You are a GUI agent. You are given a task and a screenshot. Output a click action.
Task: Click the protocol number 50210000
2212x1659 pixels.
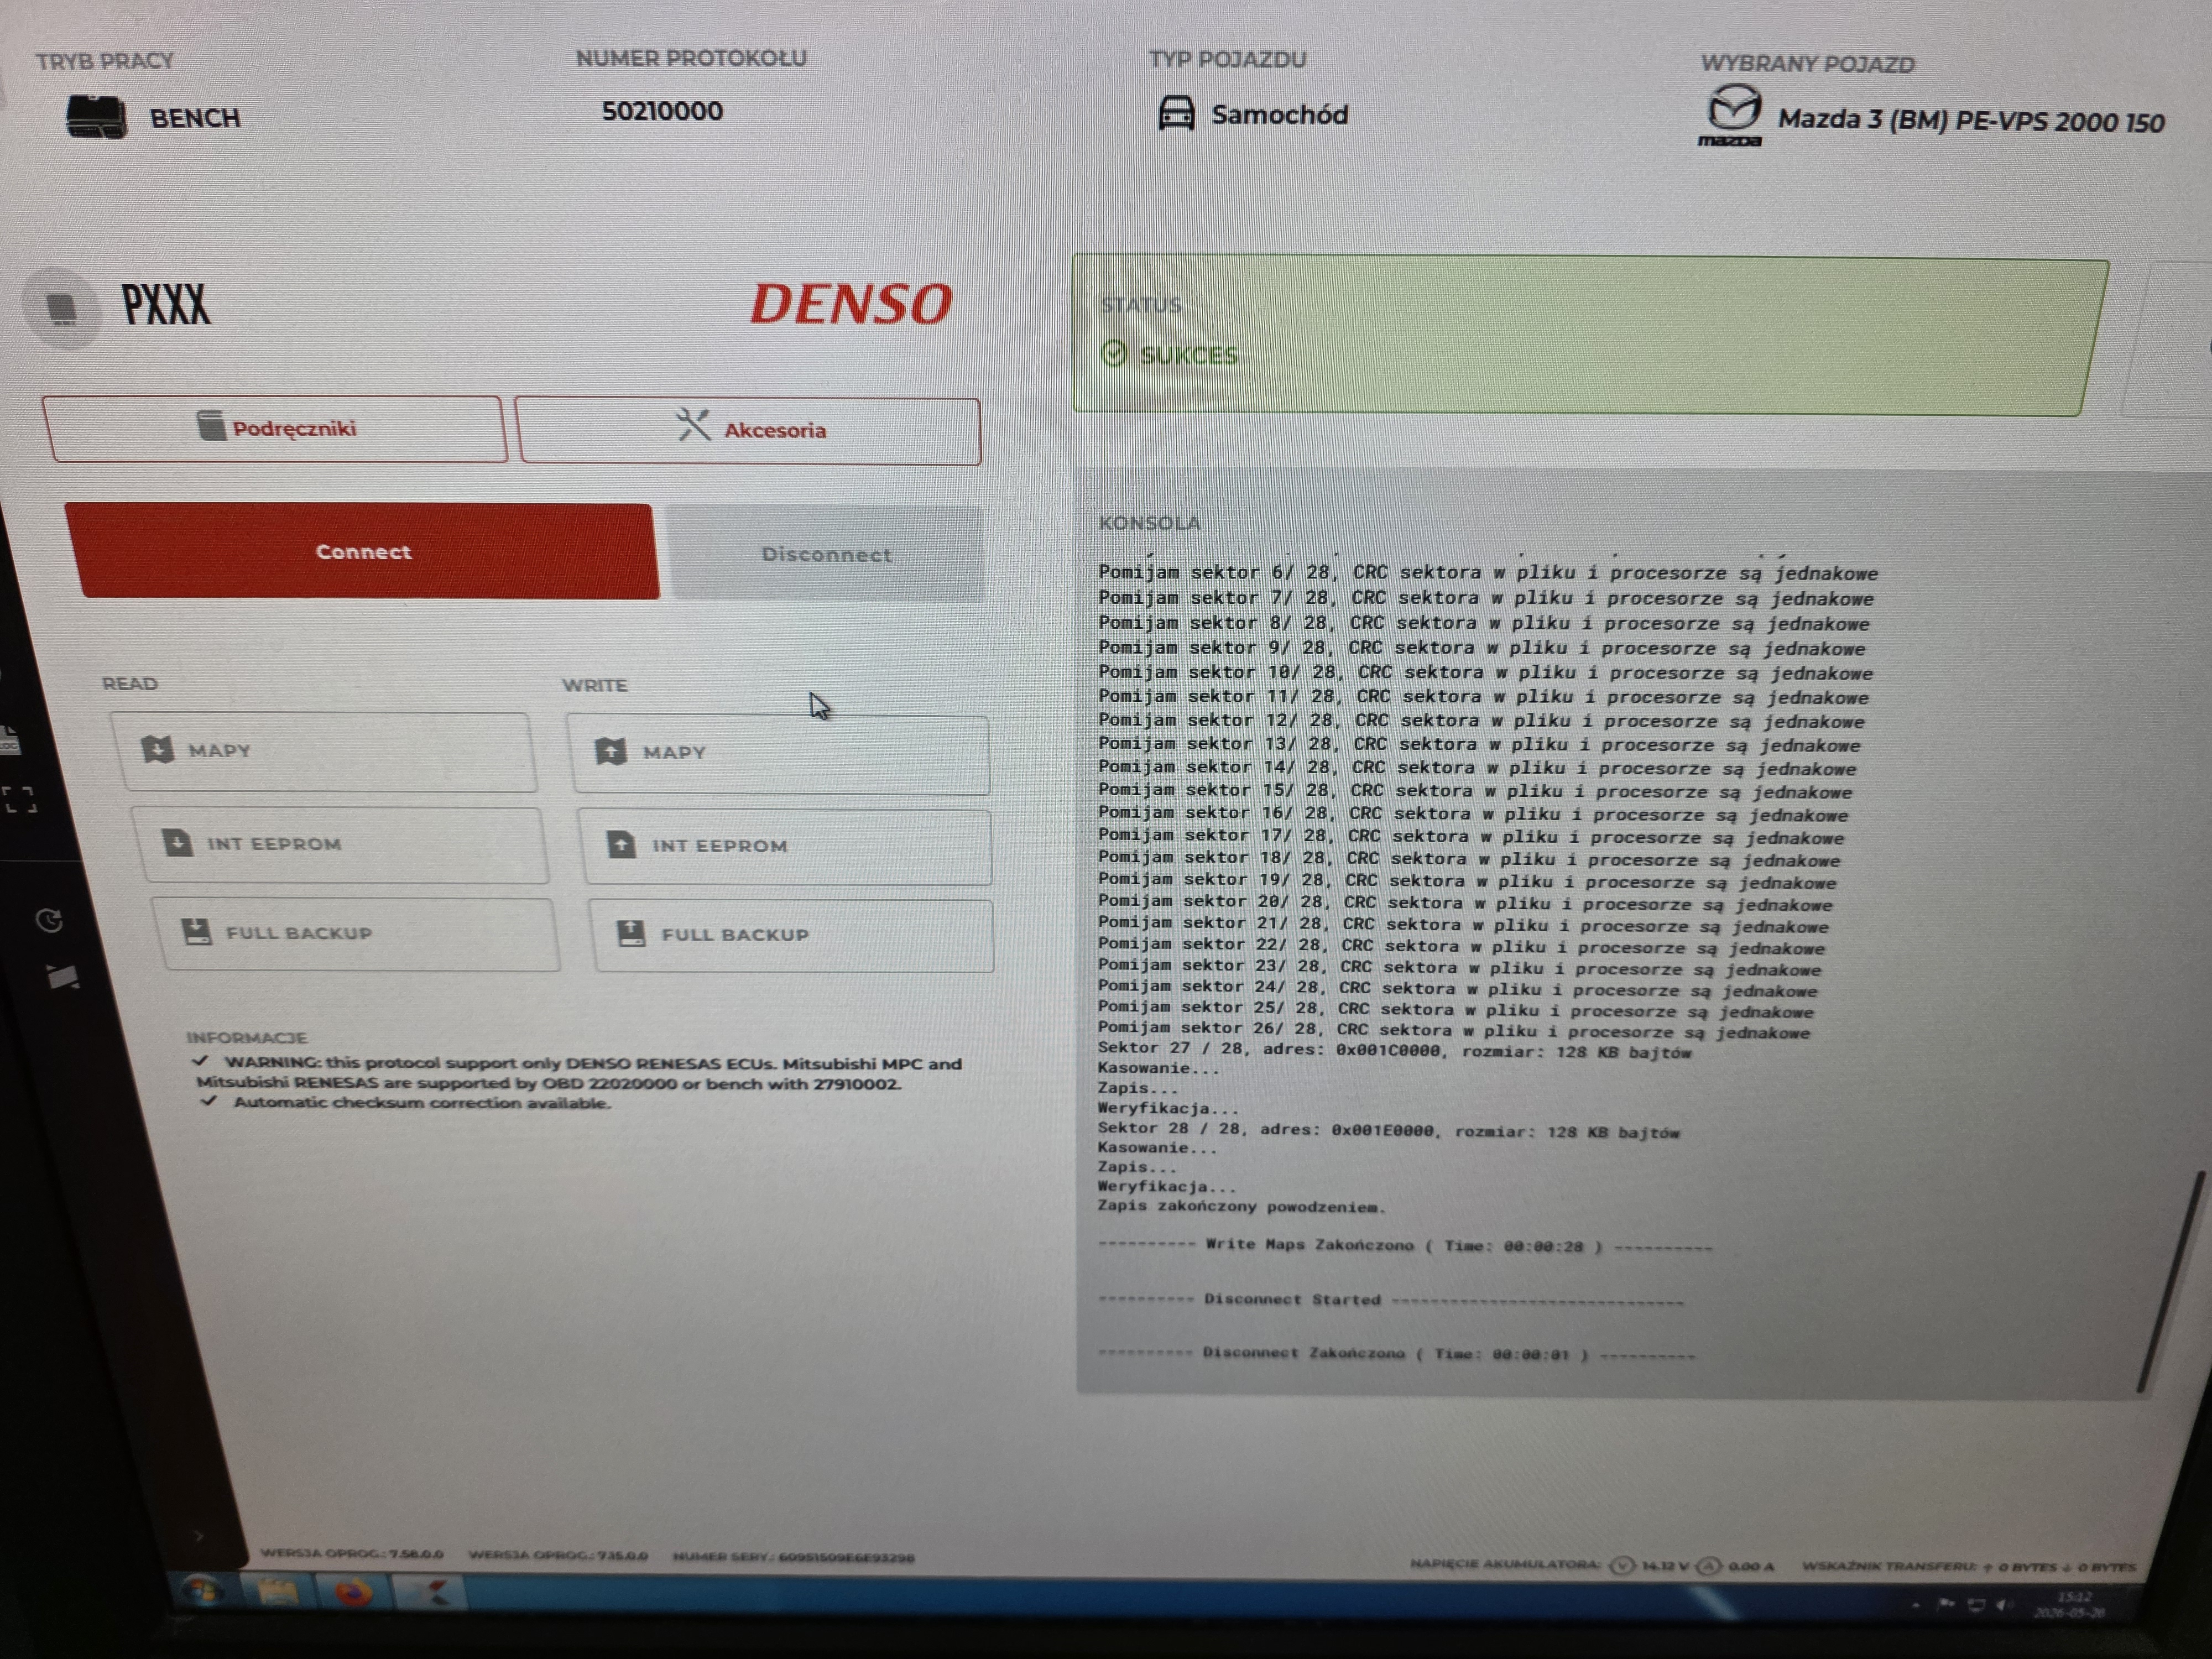(x=662, y=111)
